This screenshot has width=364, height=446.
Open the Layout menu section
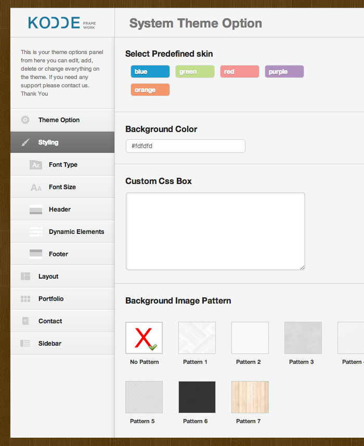tap(48, 277)
